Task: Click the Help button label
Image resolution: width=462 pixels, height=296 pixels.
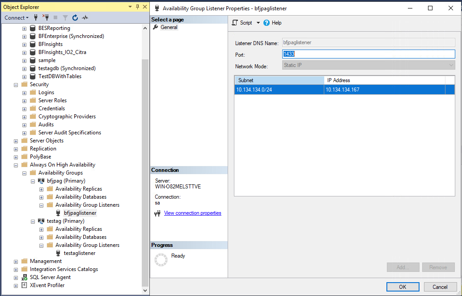Action: 276,23
